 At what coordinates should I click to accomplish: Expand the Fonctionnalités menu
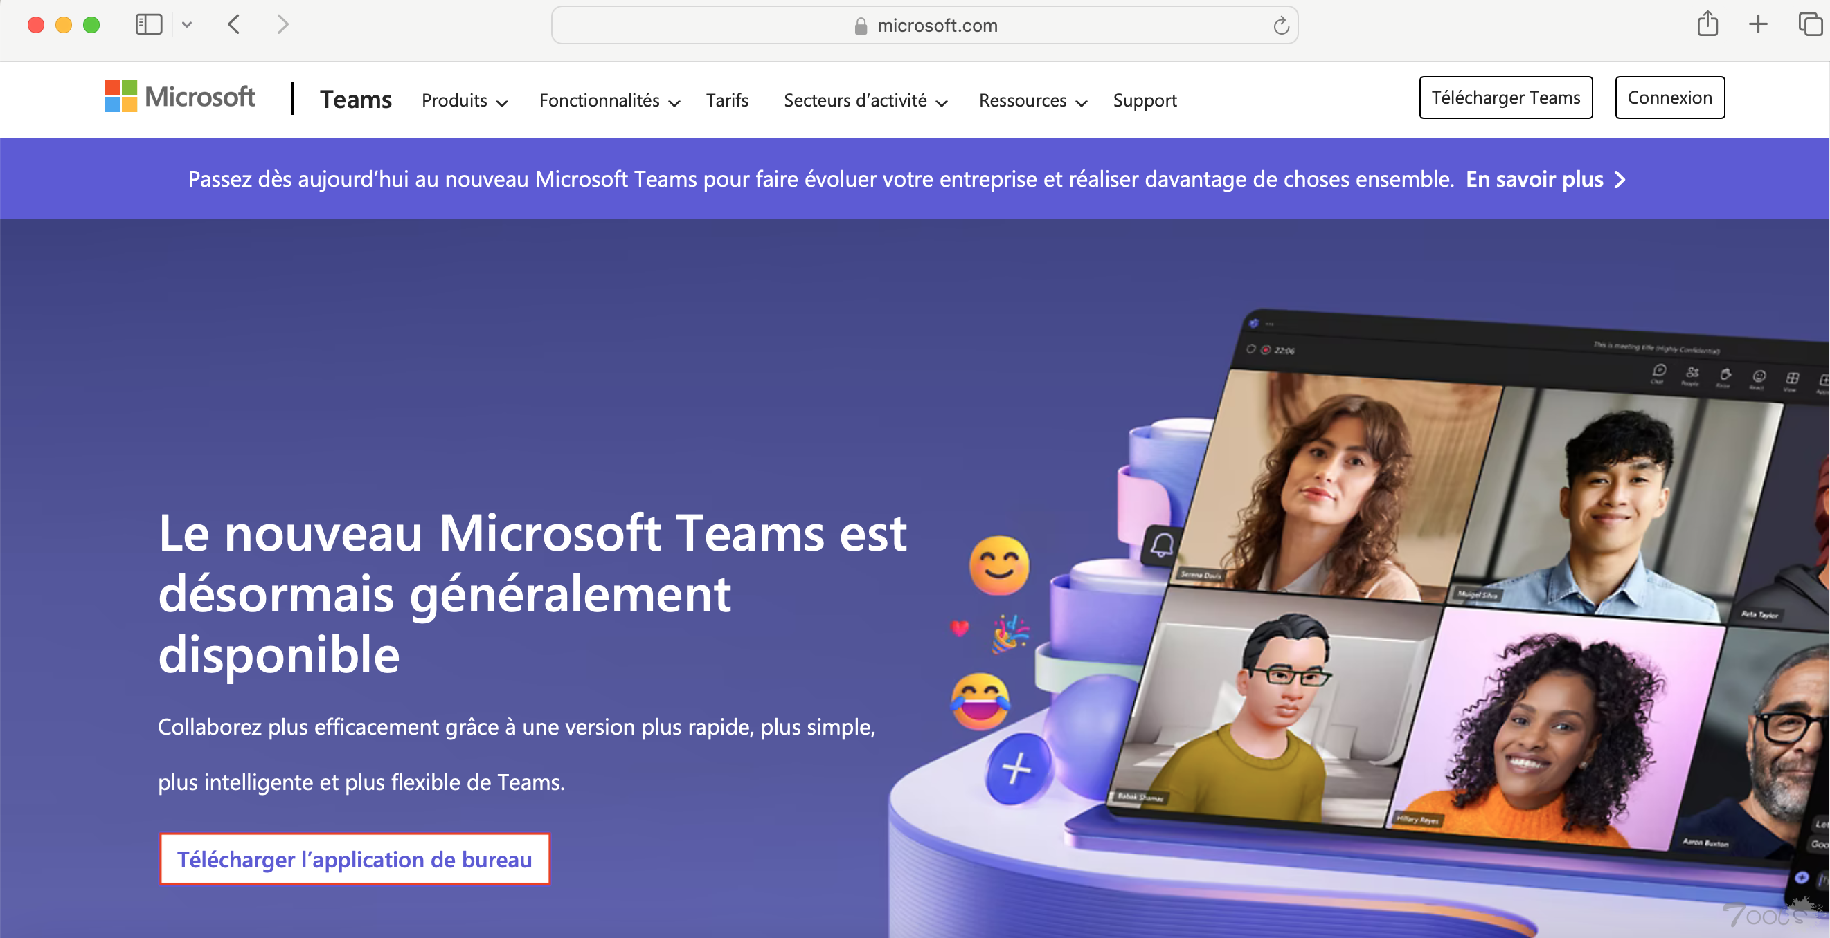[609, 101]
